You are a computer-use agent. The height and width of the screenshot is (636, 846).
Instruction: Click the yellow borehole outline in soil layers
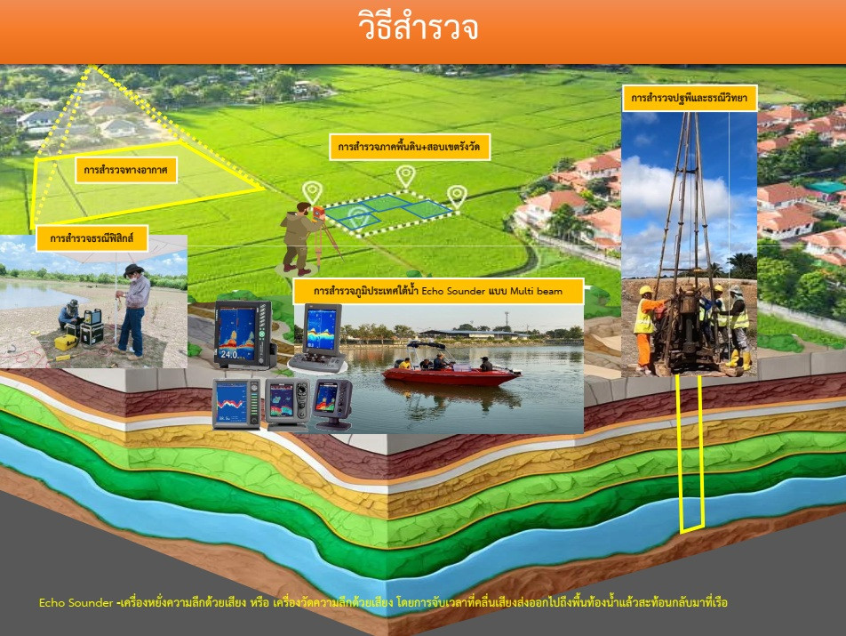pos(690,454)
